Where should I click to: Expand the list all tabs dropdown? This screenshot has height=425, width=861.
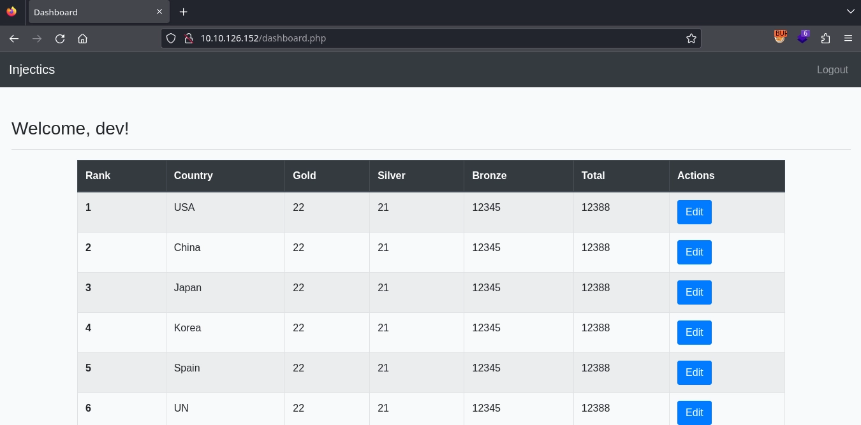tap(850, 11)
